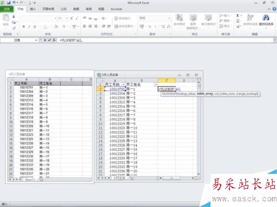Viewport: 277px width, 207px height.
Task: Click in the formula bar showing =VLOOKUP(A2,
Action: [x=165, y=40]
